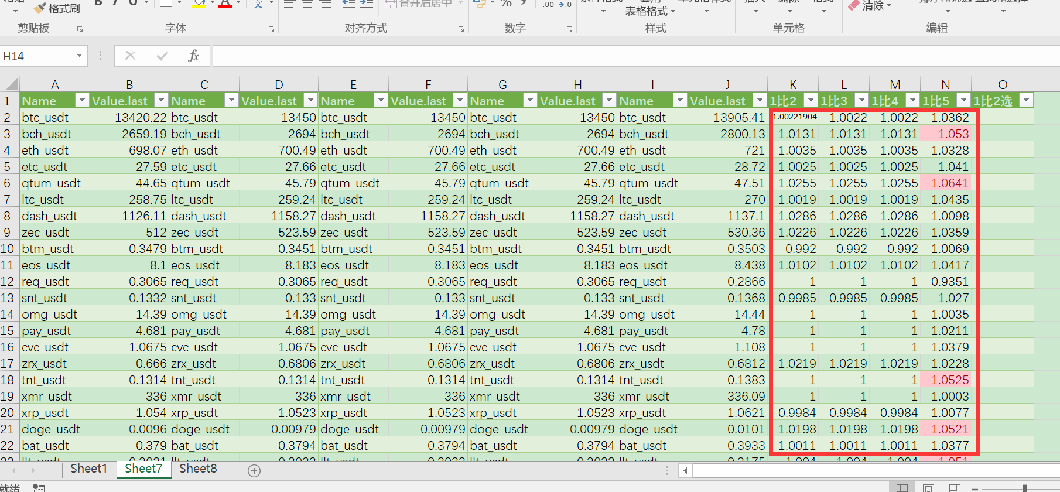The height and width of the screenshot is (492, 1060).
Task: Open the Name filter dropdown in column C
Action: [x=232, y=101]
